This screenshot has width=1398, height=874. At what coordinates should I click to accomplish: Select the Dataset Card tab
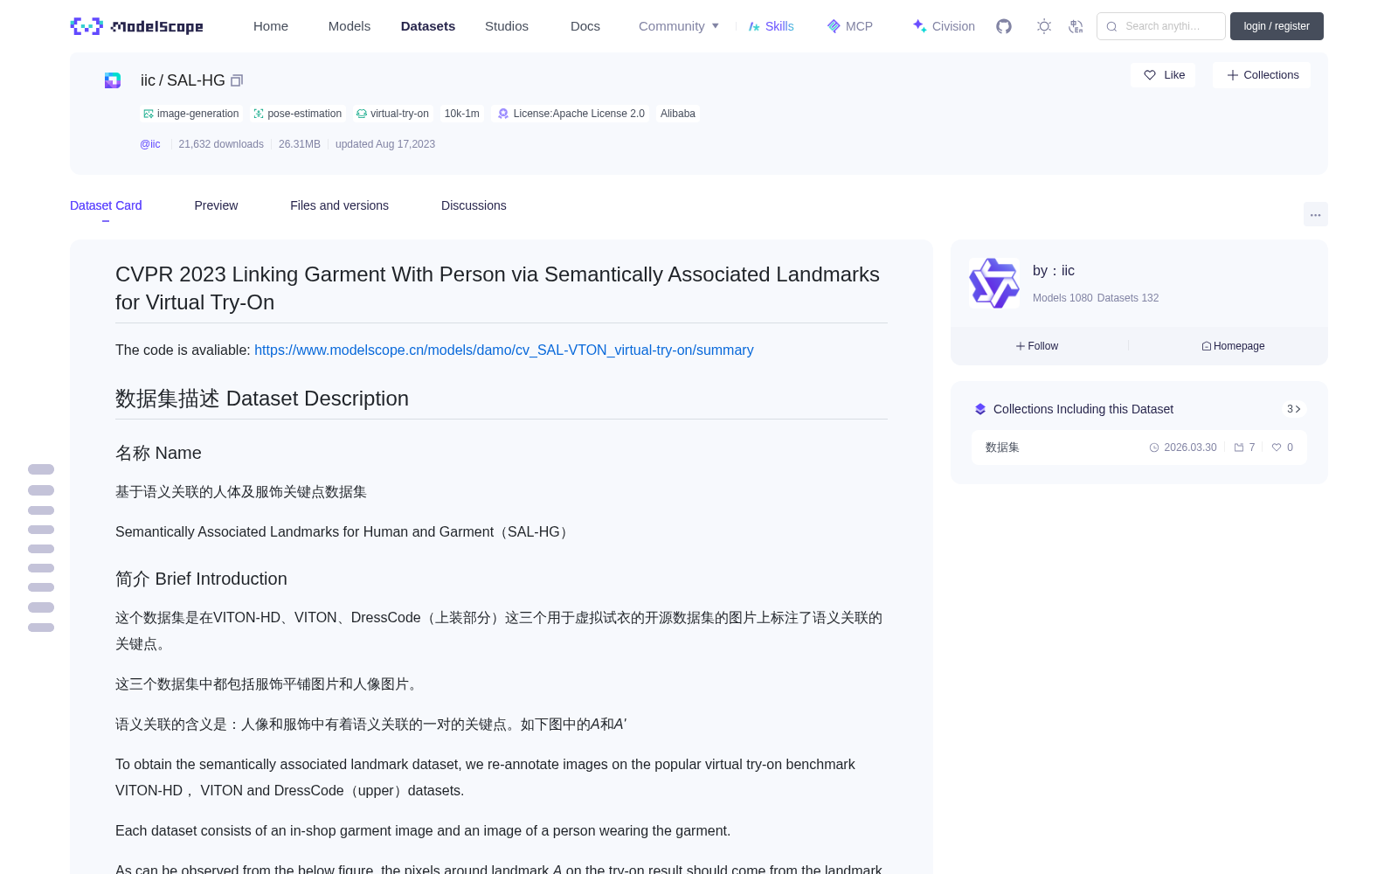pos(106,205)
